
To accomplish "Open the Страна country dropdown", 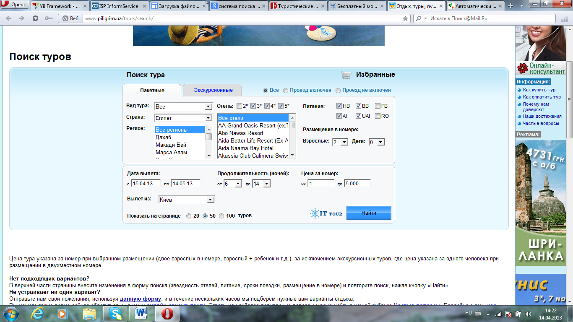I will click(x=183, y=118).
